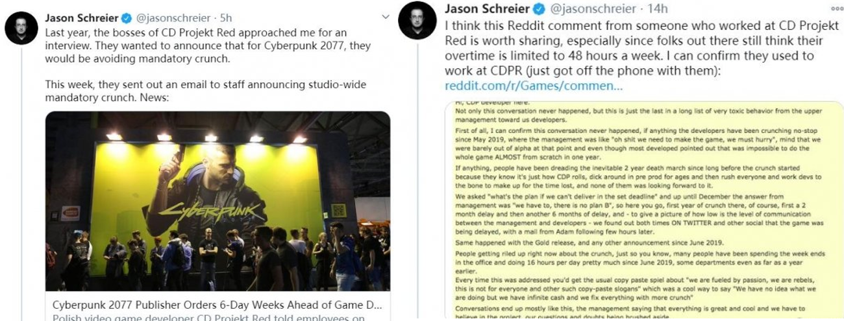The width and height of the screenshot is (844, 321).
Task: Follow the reddit.com/r/Games link
Action: point(534,86)
